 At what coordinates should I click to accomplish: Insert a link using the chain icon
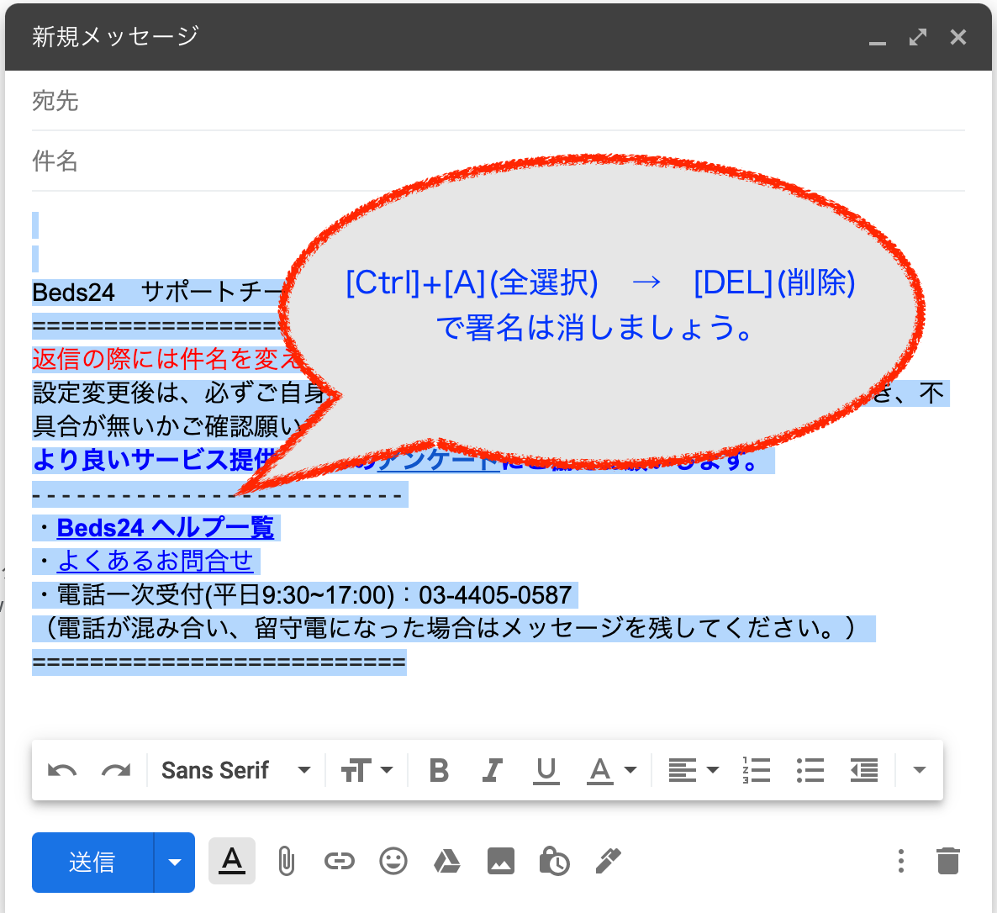[340, 862]
